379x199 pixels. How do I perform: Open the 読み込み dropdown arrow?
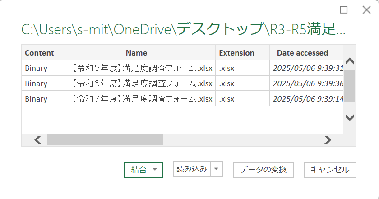(217, 169)
